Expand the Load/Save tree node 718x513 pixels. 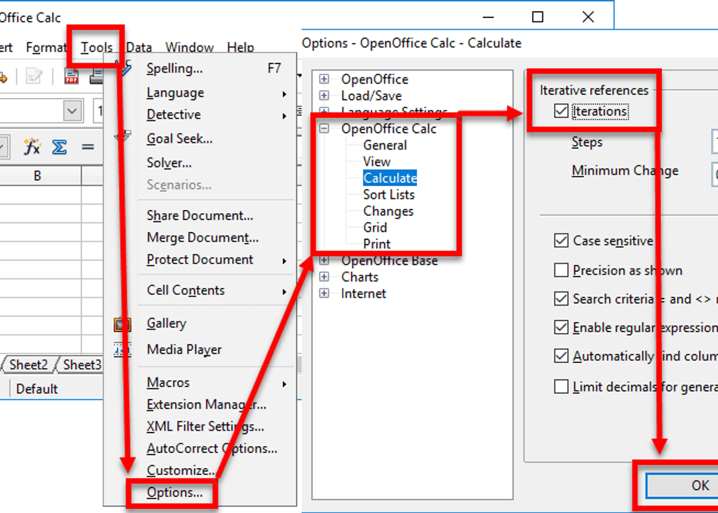click(324, 96)
